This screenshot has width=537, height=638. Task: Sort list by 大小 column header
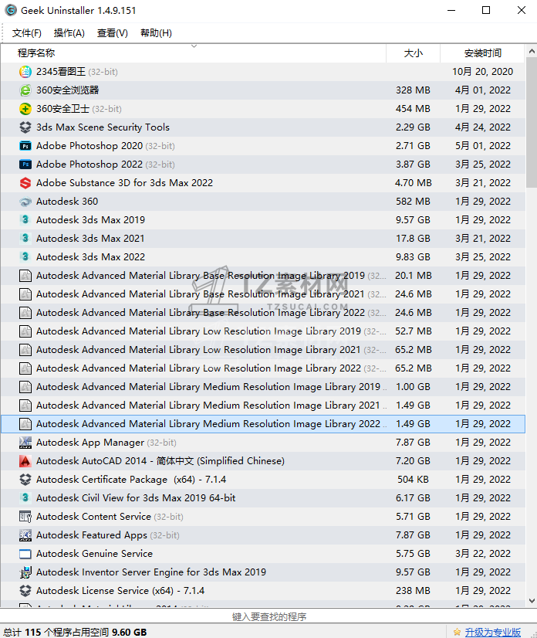coord(413,53)
